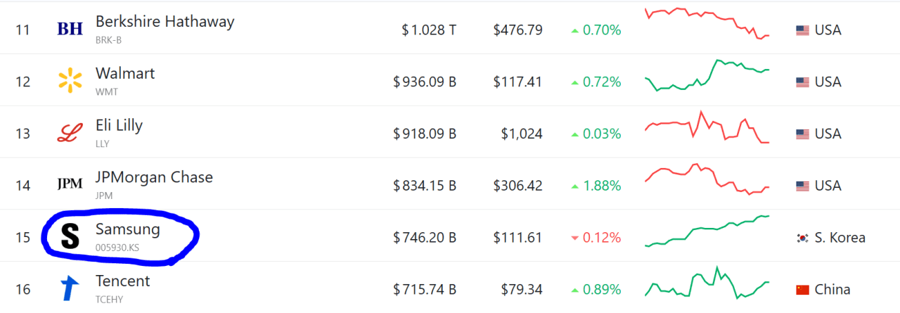
Task: View Walmart's green 30-day sparkline
Action: (707, 75)
